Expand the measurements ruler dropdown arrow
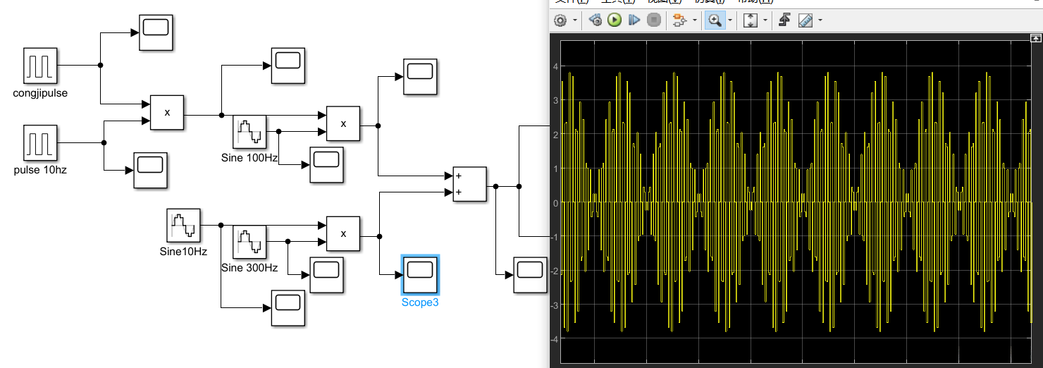The width and height of the screenshot is (1043, 368). (820, 20)
